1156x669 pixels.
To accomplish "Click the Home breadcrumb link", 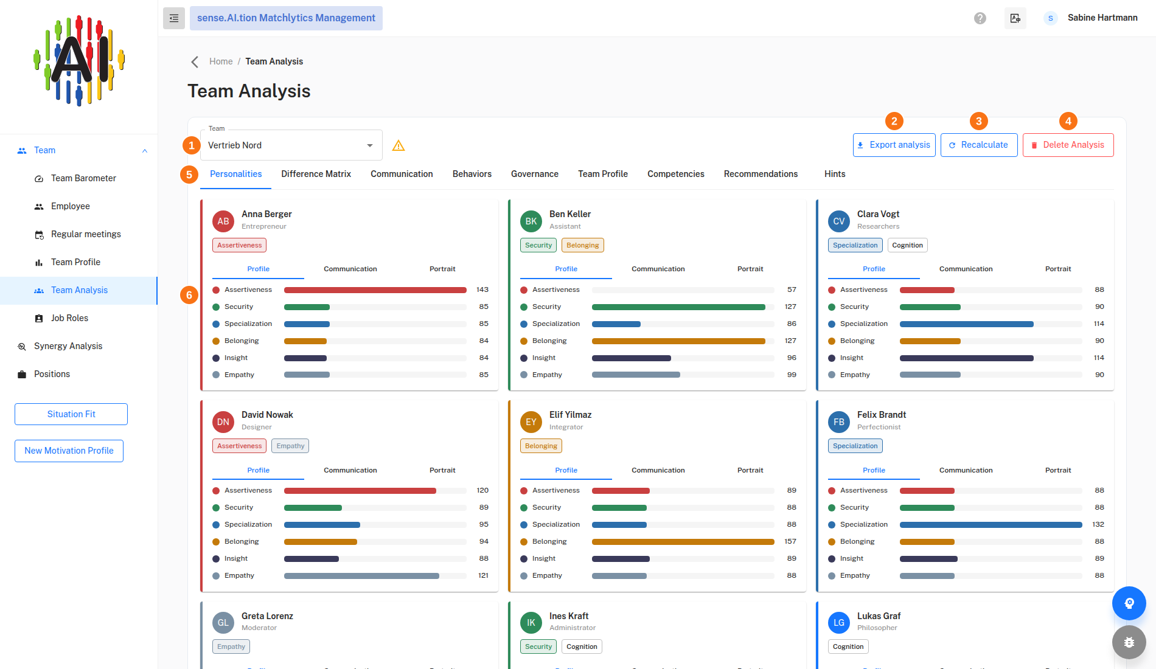I will [x=221, y=61].
